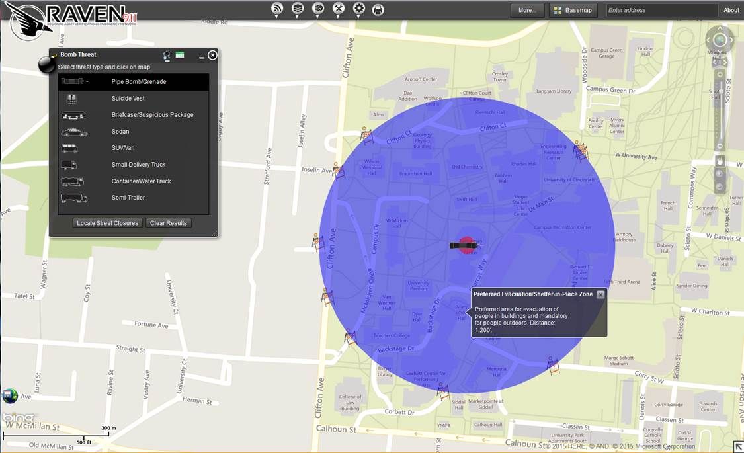The image size is (744, 453).
Task: Select SUV/Van threat type
Action: click(134, 148)
